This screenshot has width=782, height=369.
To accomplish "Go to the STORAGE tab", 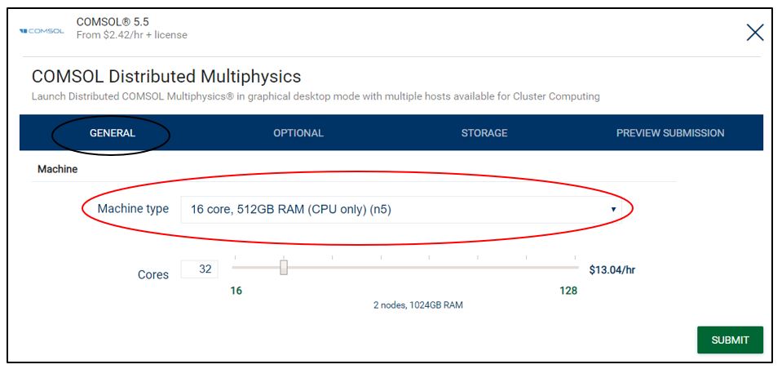I will pyautogui.click(x=484, y=133).
